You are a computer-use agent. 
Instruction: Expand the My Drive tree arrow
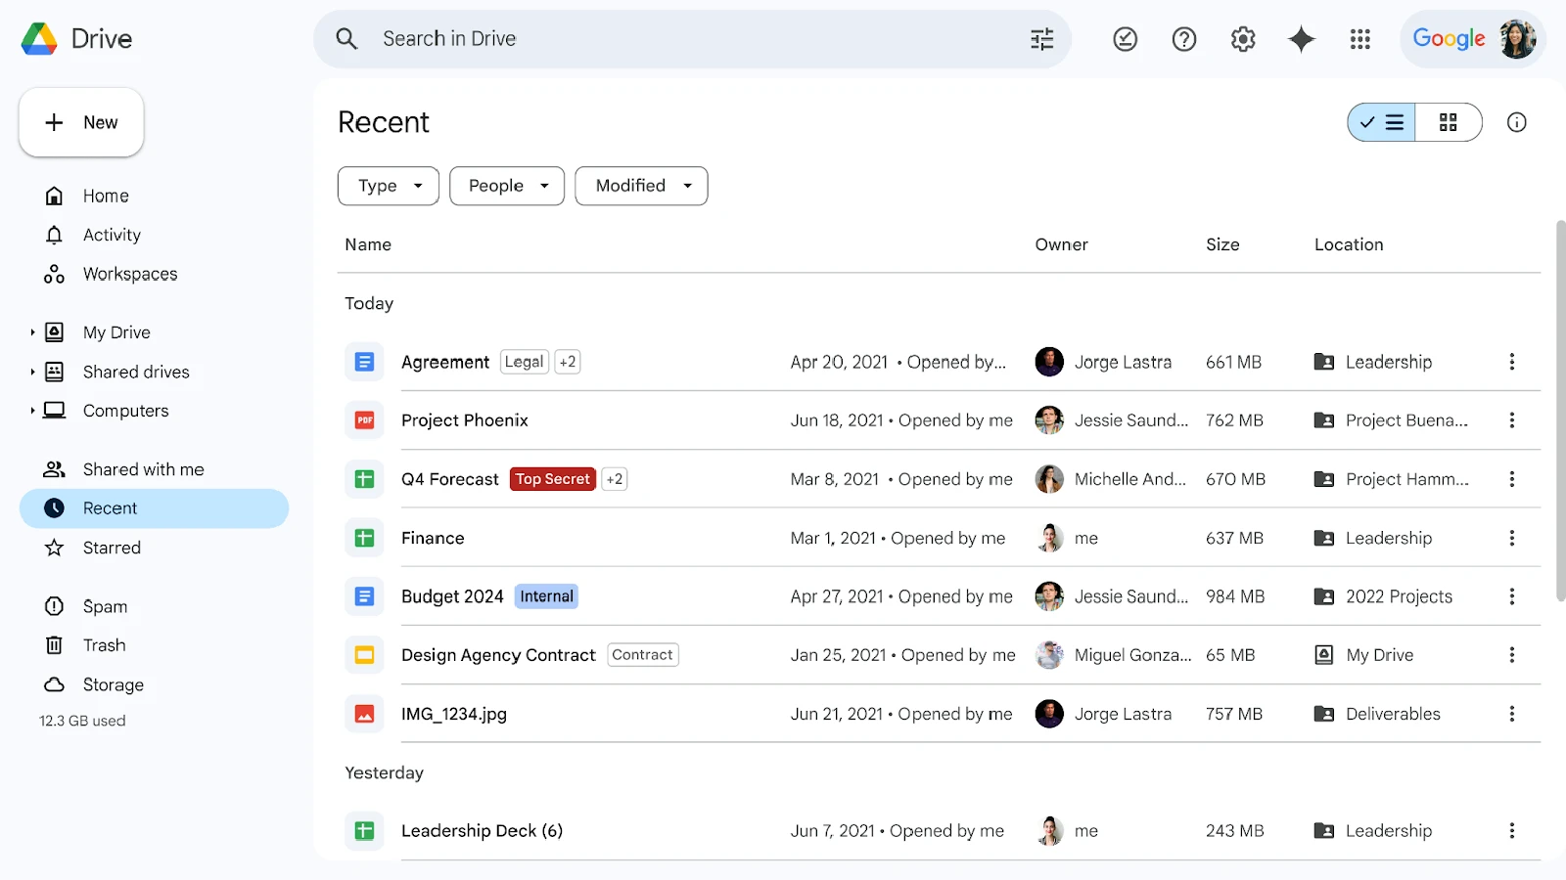(x=32, y=332)
